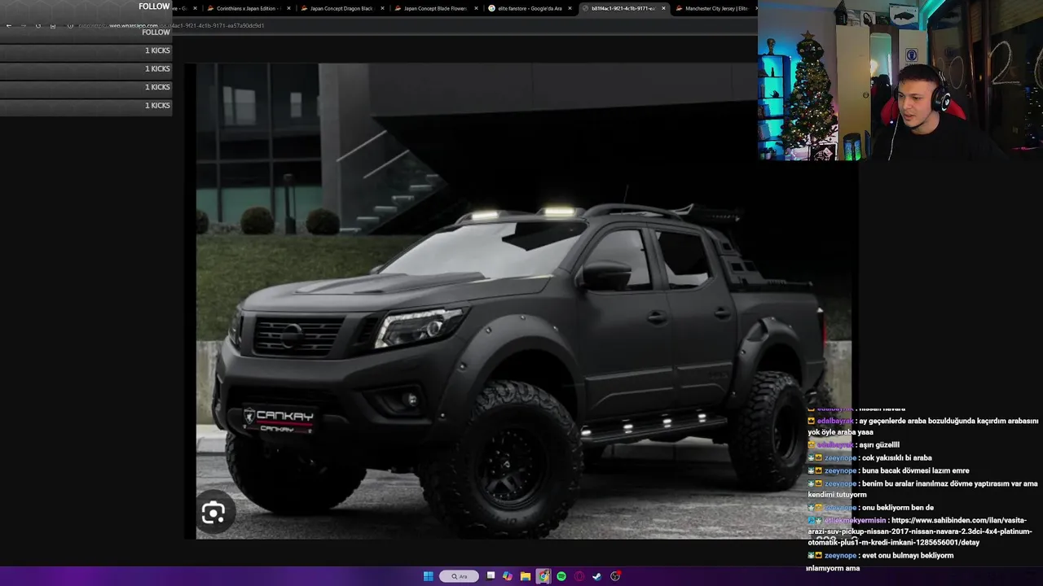The width and height of the screenshot is (1043, 586).
Task: Click chat message 'cok yakısıklı bi araba'
Action: (x=896, y=457)
